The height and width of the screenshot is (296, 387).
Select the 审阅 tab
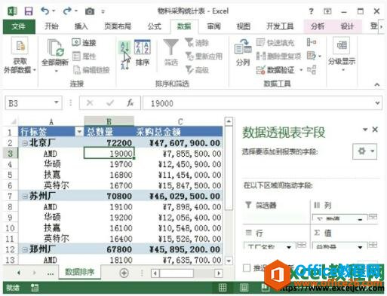click(213, 26)
